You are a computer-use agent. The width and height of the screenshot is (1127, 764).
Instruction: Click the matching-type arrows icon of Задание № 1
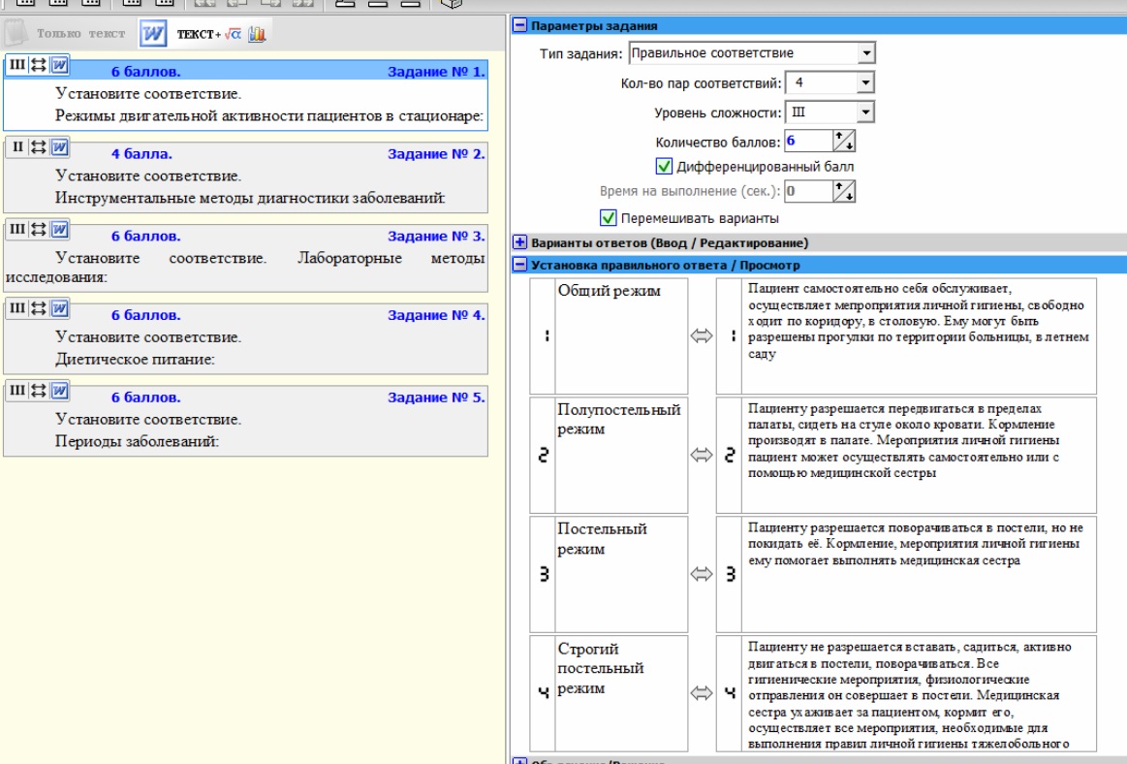(38, 65)
